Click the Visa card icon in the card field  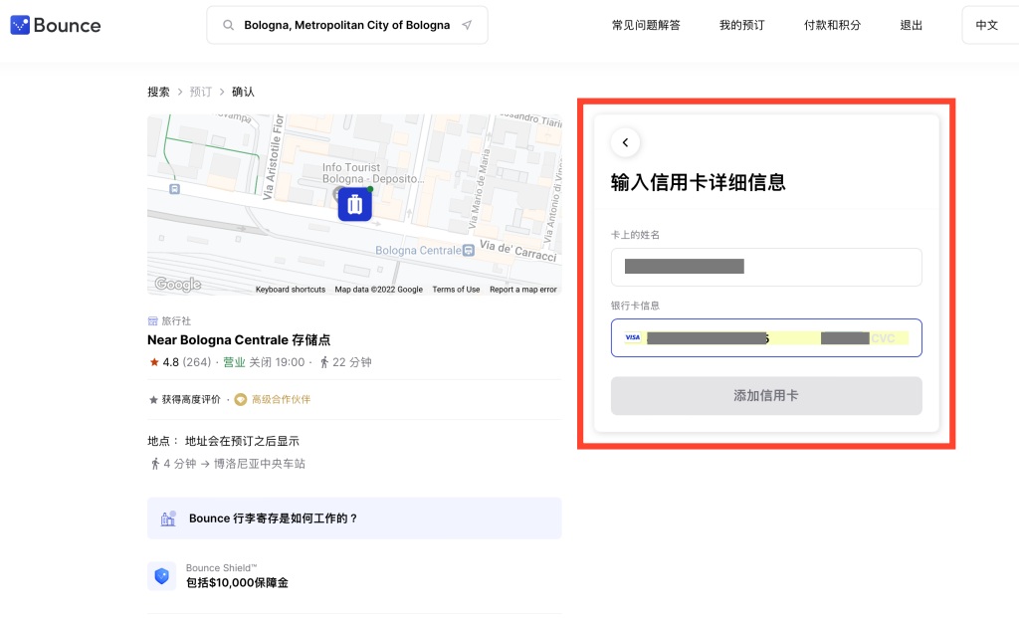coord(633,337)
